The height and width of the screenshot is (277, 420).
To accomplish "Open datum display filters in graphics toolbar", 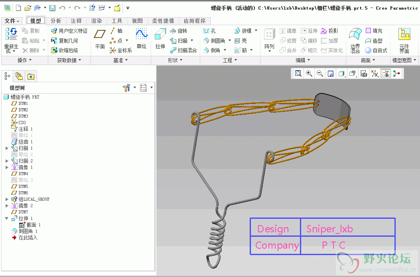I will [375, 73].
